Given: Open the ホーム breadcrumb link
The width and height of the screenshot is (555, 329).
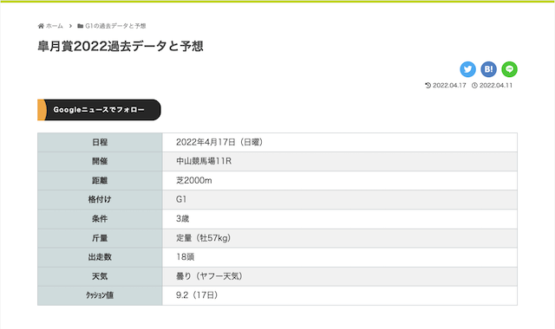Looking at the screenshot, I should 54,26.
